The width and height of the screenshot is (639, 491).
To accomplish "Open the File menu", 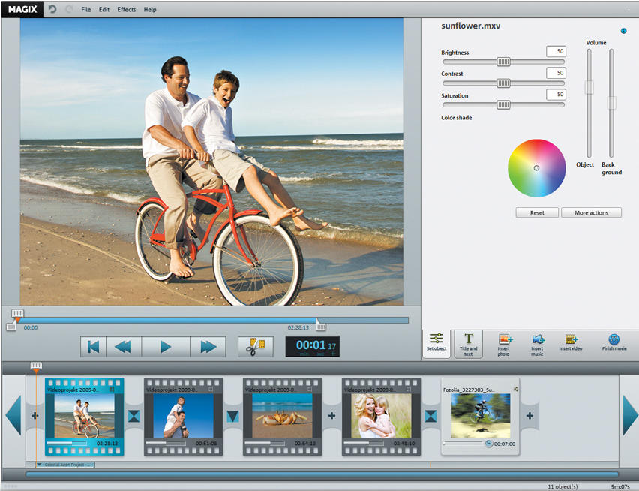I will point(85,10).
